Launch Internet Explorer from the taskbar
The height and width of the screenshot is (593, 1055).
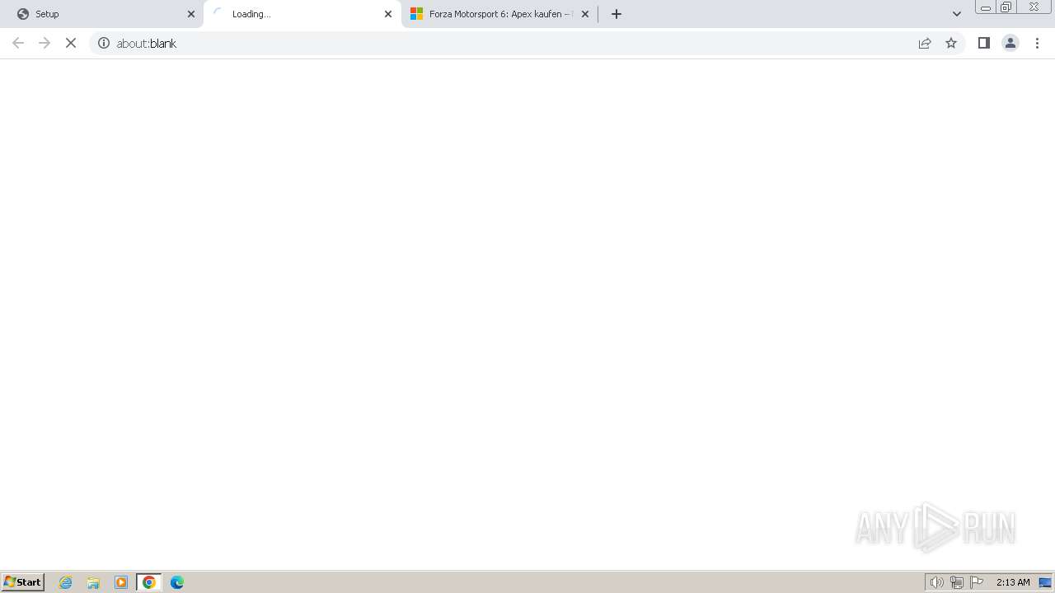pyautogui.click(x=66, y=582)
